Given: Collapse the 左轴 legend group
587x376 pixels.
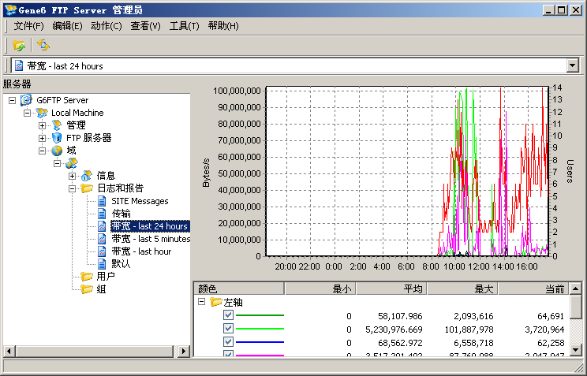Looking at the screenshot, I should click(202, 302).
